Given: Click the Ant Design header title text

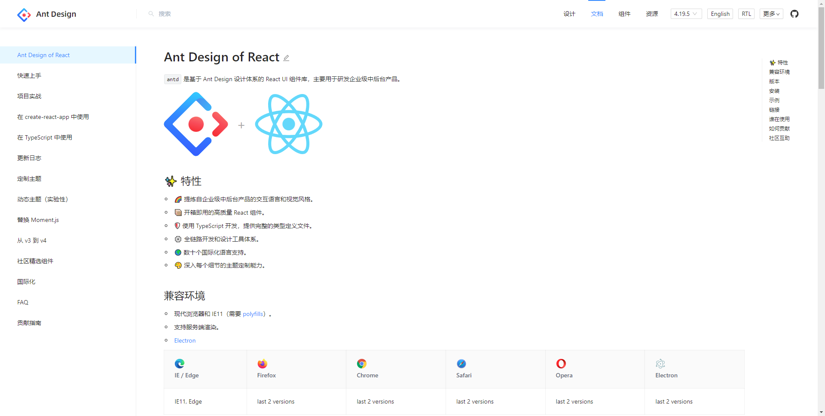Looking at the screenshot, I should 56,14.
